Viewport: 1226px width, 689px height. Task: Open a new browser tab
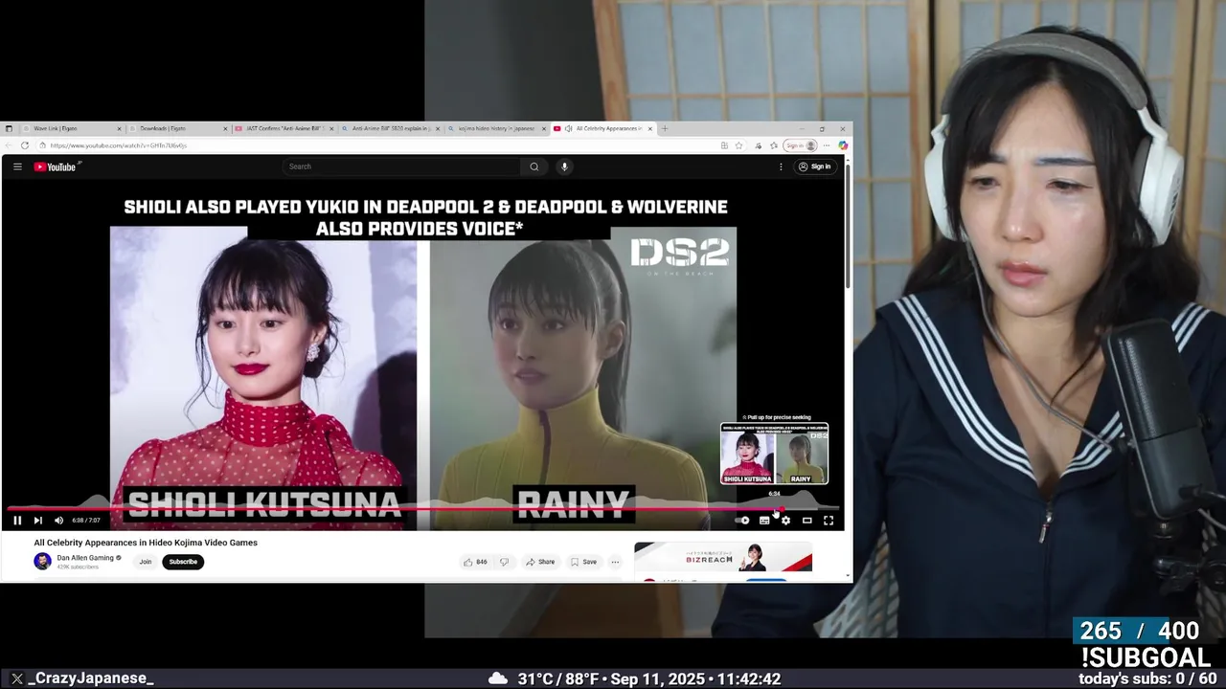pos(665,128)
